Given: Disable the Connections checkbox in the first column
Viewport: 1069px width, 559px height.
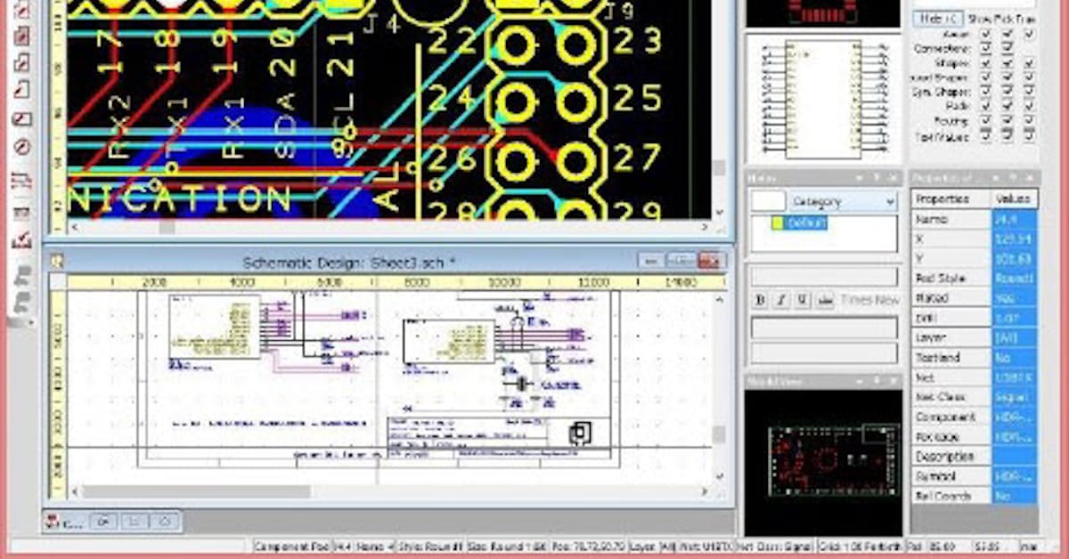Looking at the screenshot, I should pos(986,48).
